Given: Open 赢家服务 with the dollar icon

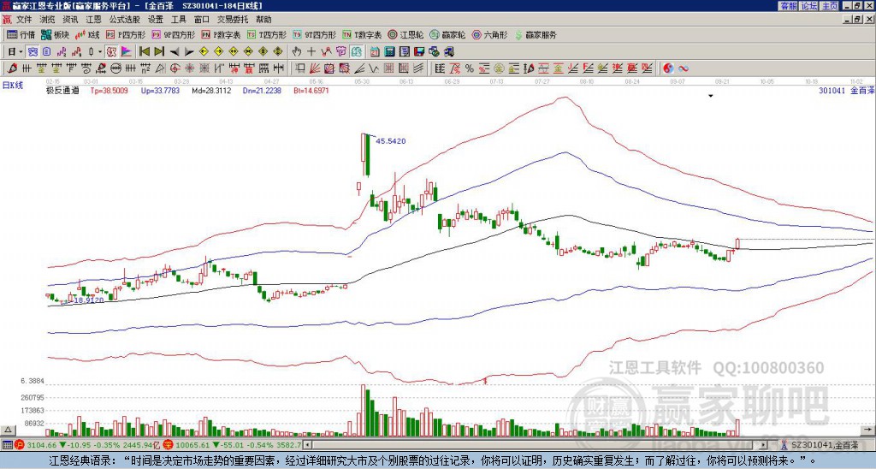Looking at the screenshot, I should pos(536,34).
